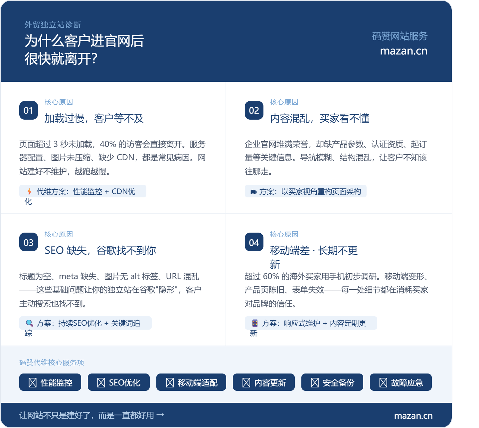
Task: Click the 04 number badge
Action: 254,242
